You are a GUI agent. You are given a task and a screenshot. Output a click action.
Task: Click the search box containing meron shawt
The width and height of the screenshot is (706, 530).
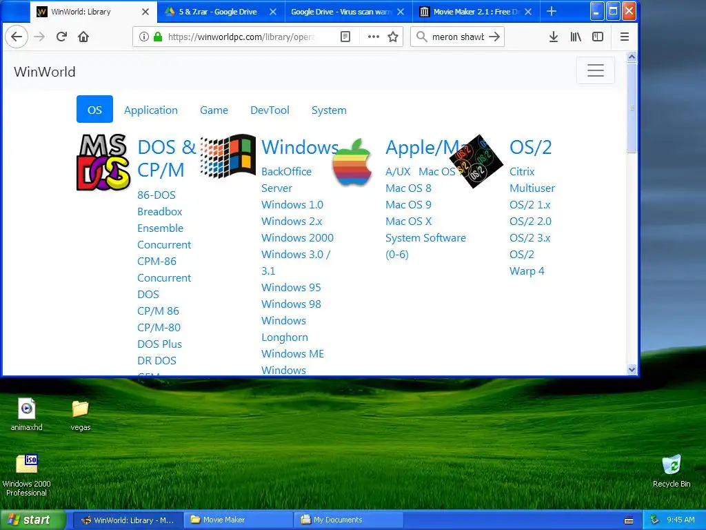coord(458,37)
